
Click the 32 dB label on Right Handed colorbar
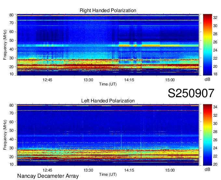click(215, 18)
